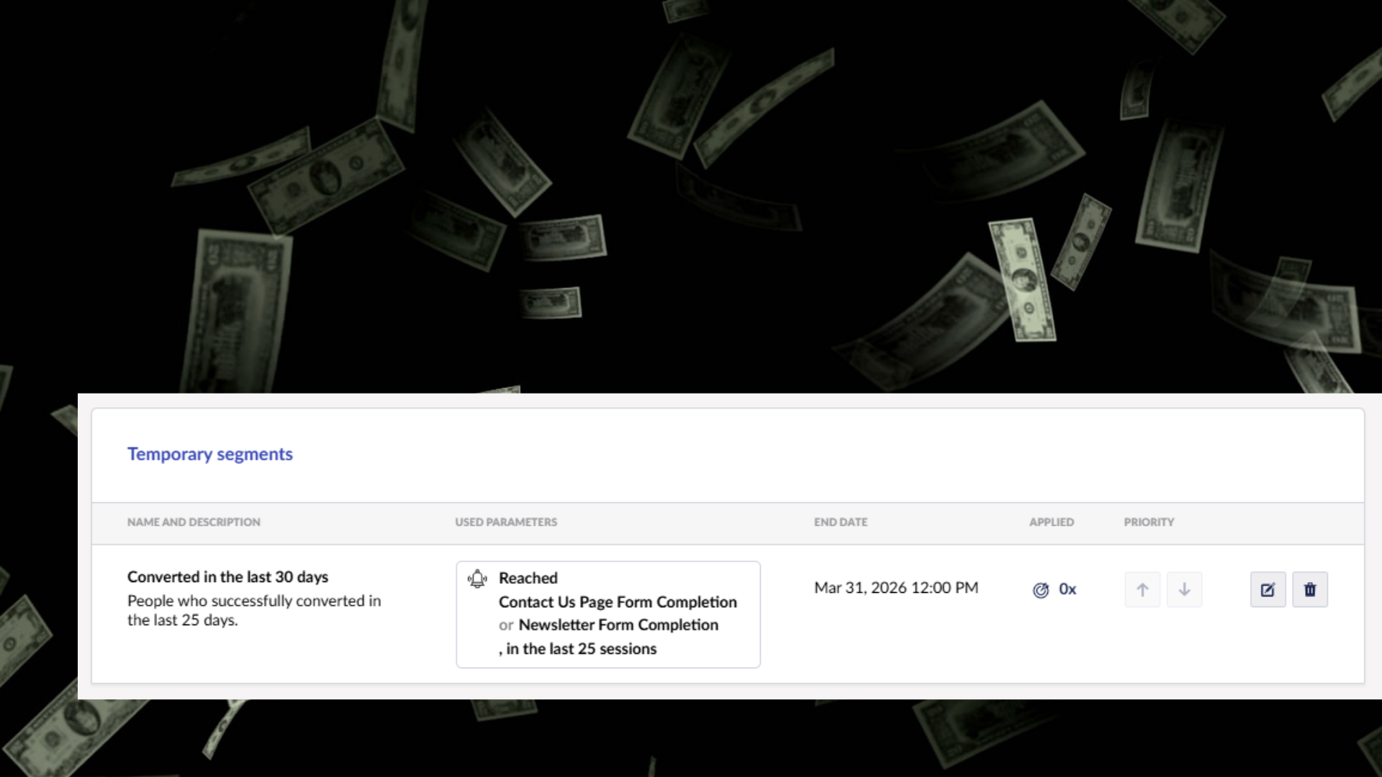The image size is (1382, 777).
Task: Click the 0x applied count
Action: coord(1067,589)
